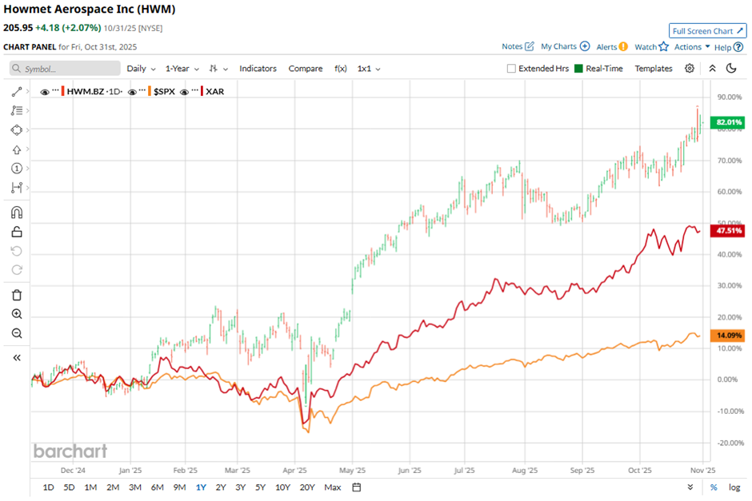Viewport: 752px width, 501px height.
Task: Open the Daily frequency dropdown
Action: [x=141, y=69]
